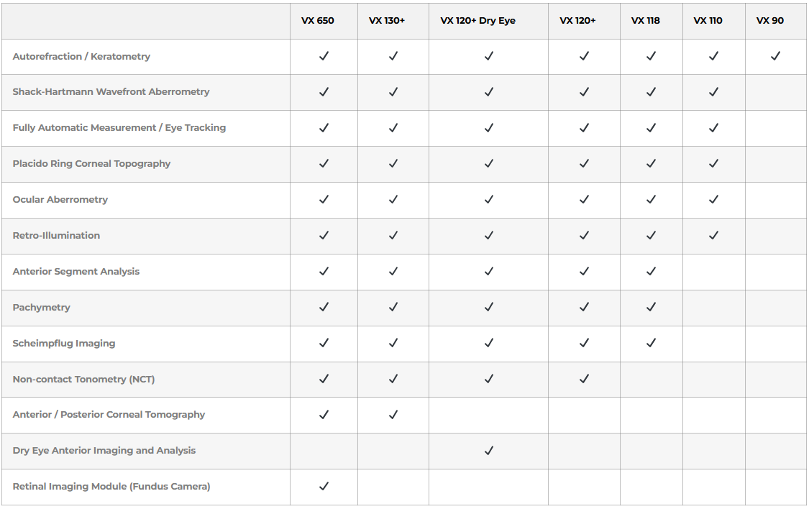
Task: Select the Ocular Aberrometry row label
Action: 60,200
